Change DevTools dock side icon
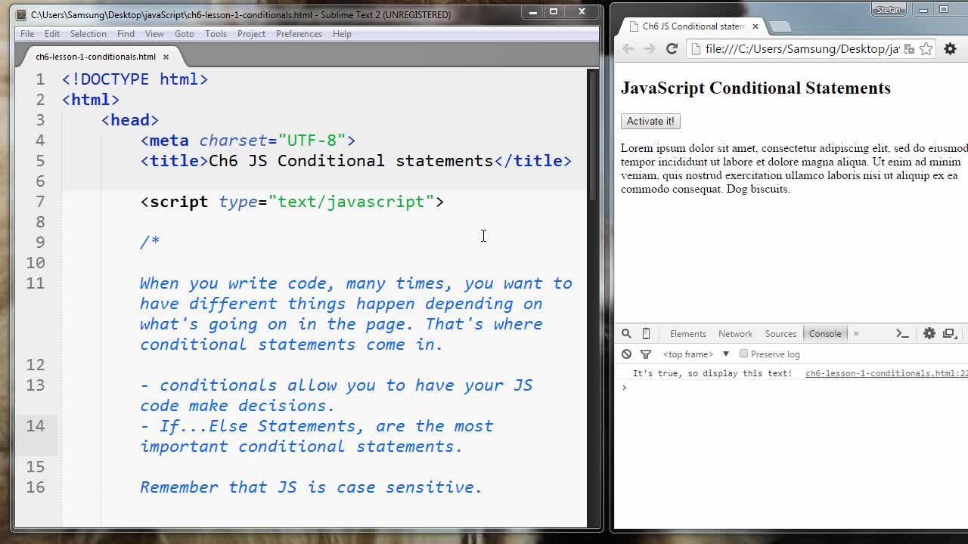The height and width of the screenshot is (544, 968). pyautogui.click(x=949, y=334)
